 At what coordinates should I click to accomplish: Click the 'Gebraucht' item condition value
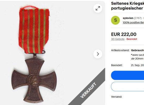[x=137, y=50]
